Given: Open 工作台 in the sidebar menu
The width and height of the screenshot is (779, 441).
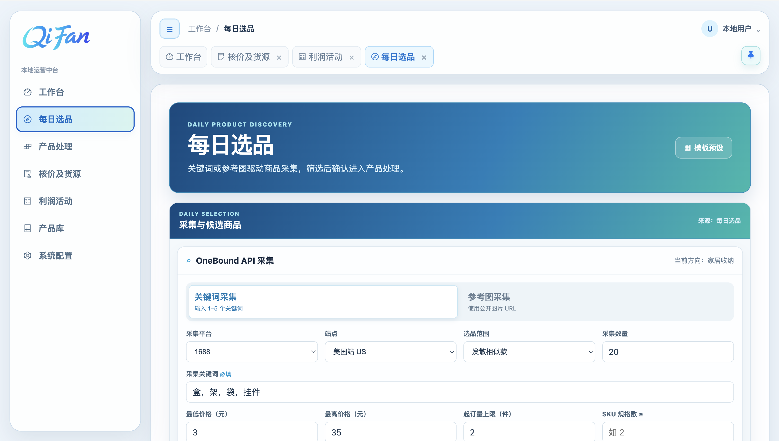Looking at the screenshot, I should click(x=75, y=92).
